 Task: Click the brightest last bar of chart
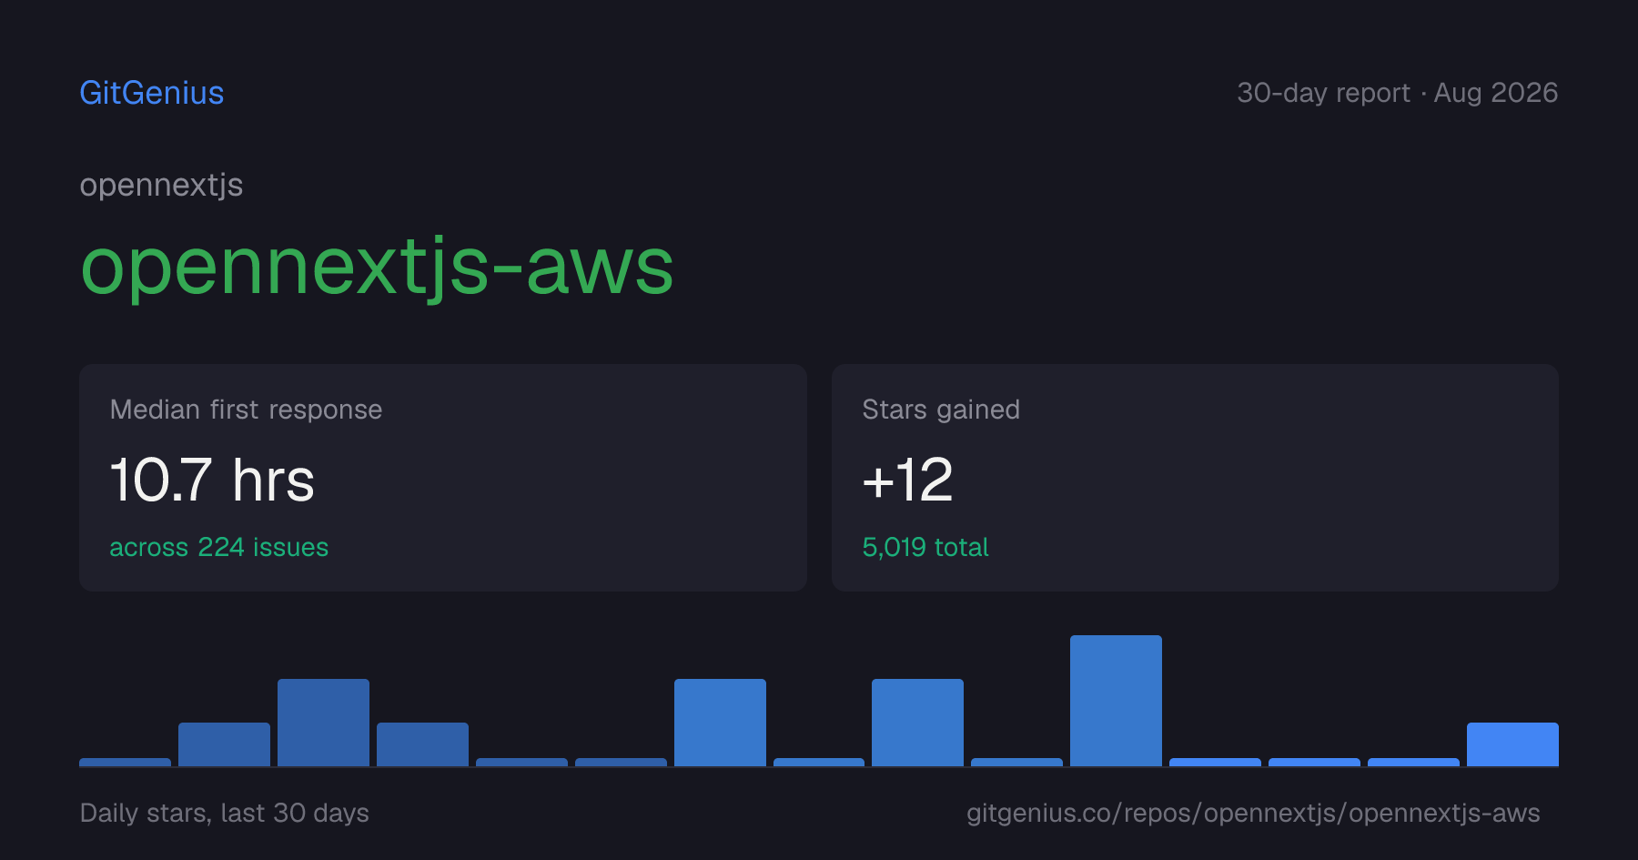point(1512,744)
